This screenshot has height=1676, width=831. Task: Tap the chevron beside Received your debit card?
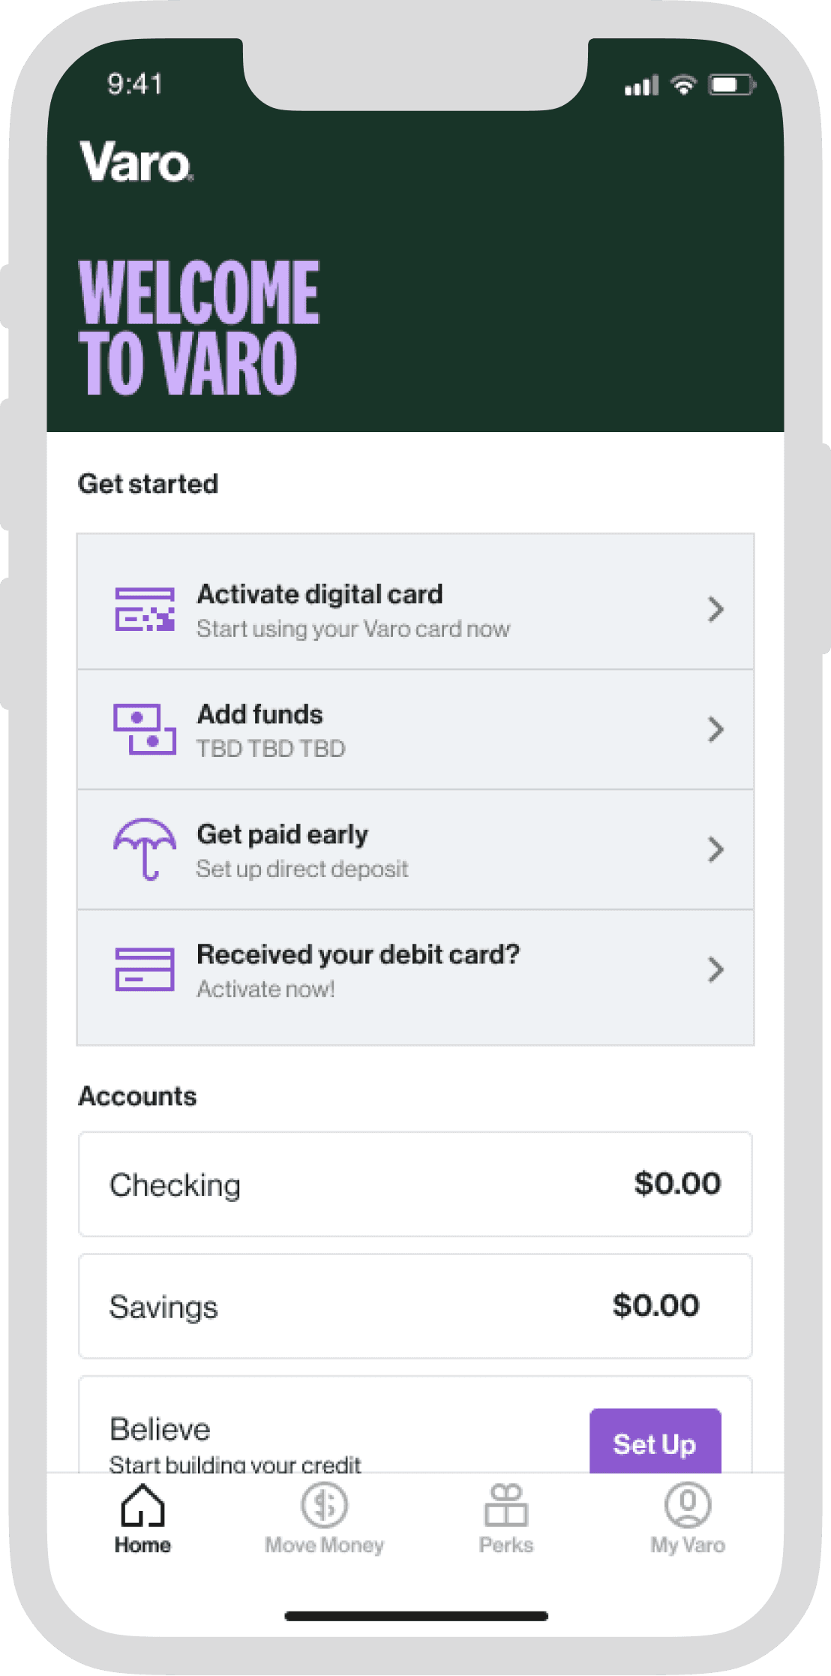click(x=716, y=969)
